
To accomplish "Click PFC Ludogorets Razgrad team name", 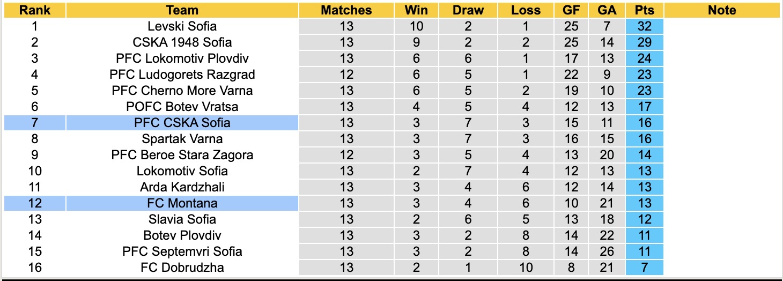I will coord(182,75).
